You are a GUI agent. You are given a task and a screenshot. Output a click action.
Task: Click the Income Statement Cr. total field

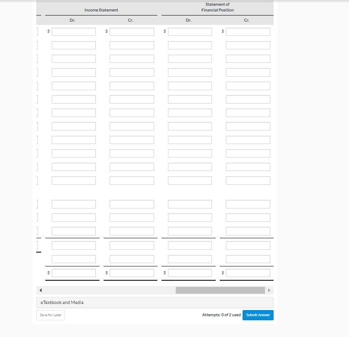click(x=131, y=273)
